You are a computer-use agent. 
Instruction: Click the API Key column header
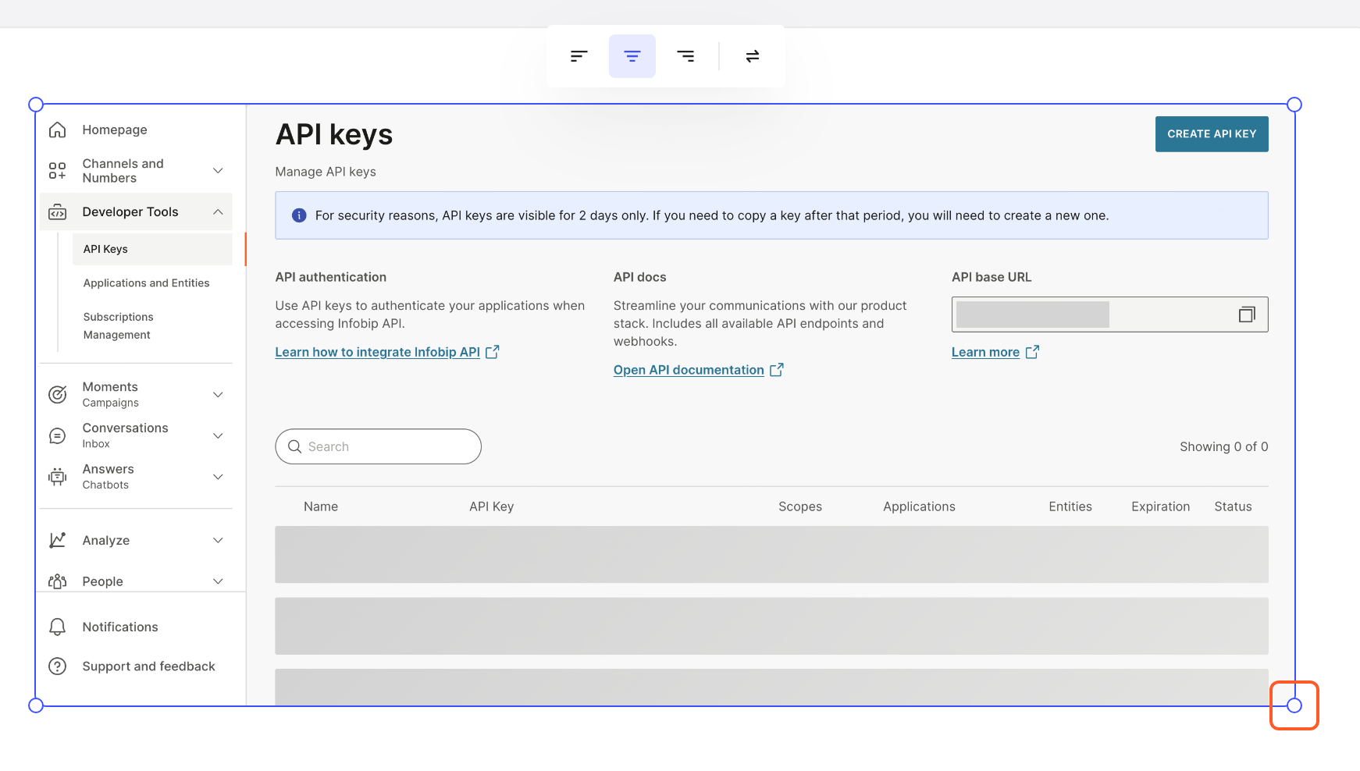pyautogui.click(x=492, y=506)
